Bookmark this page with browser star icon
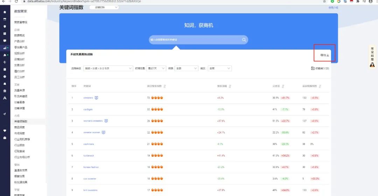The image size is (378, 196). (x=324, y=1)
